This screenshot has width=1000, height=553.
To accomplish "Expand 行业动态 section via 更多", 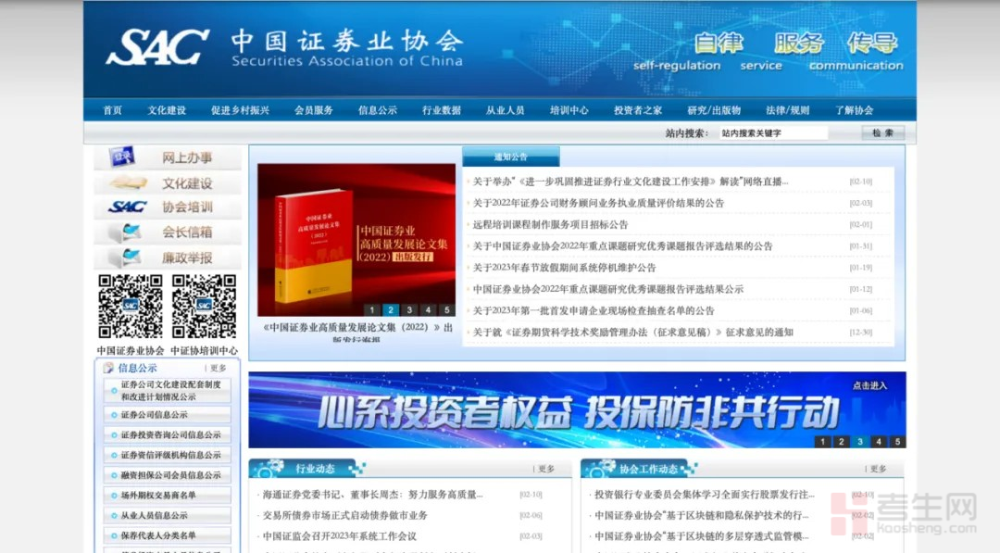I will [545, 469].
